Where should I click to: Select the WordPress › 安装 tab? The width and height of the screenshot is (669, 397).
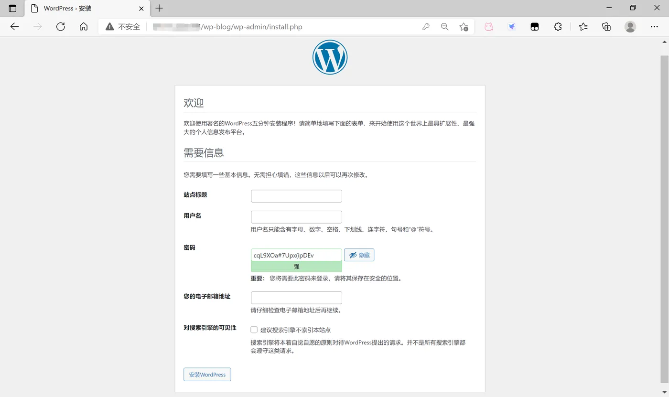(86, 9)
